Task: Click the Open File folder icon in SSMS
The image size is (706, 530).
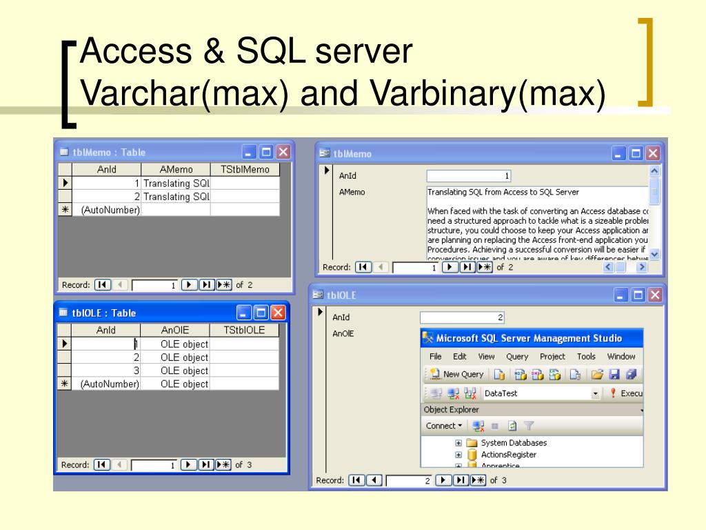Action: tap(597, 374)
